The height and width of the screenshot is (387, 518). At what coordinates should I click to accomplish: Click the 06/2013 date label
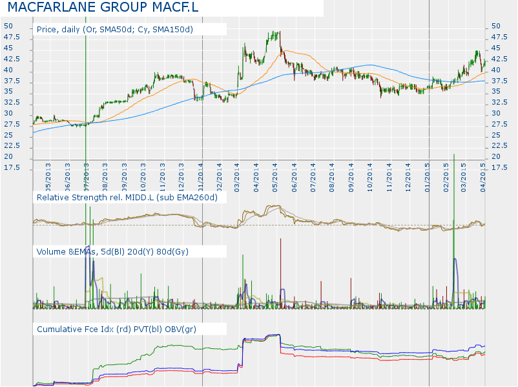pyautogui.click(x=67, y=178)
